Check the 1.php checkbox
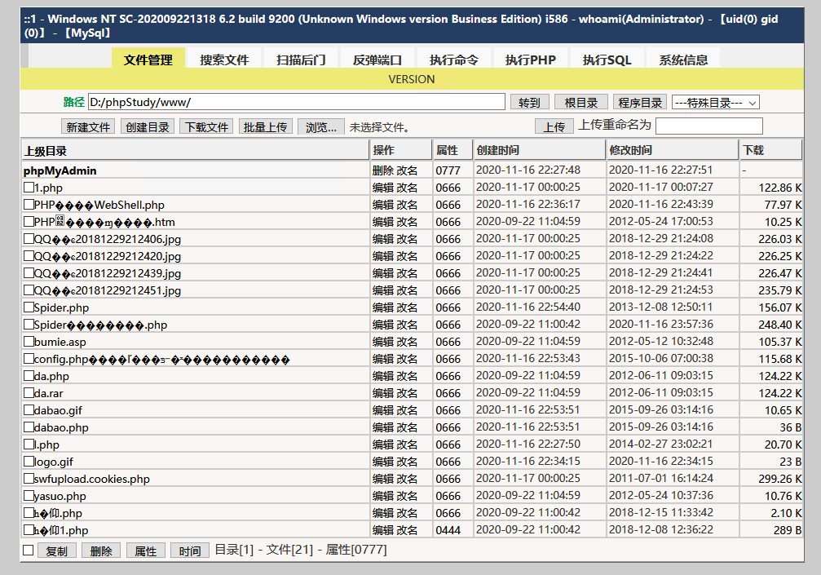The width and height of the screenshot is (821, 575). [x=29, y=187]
